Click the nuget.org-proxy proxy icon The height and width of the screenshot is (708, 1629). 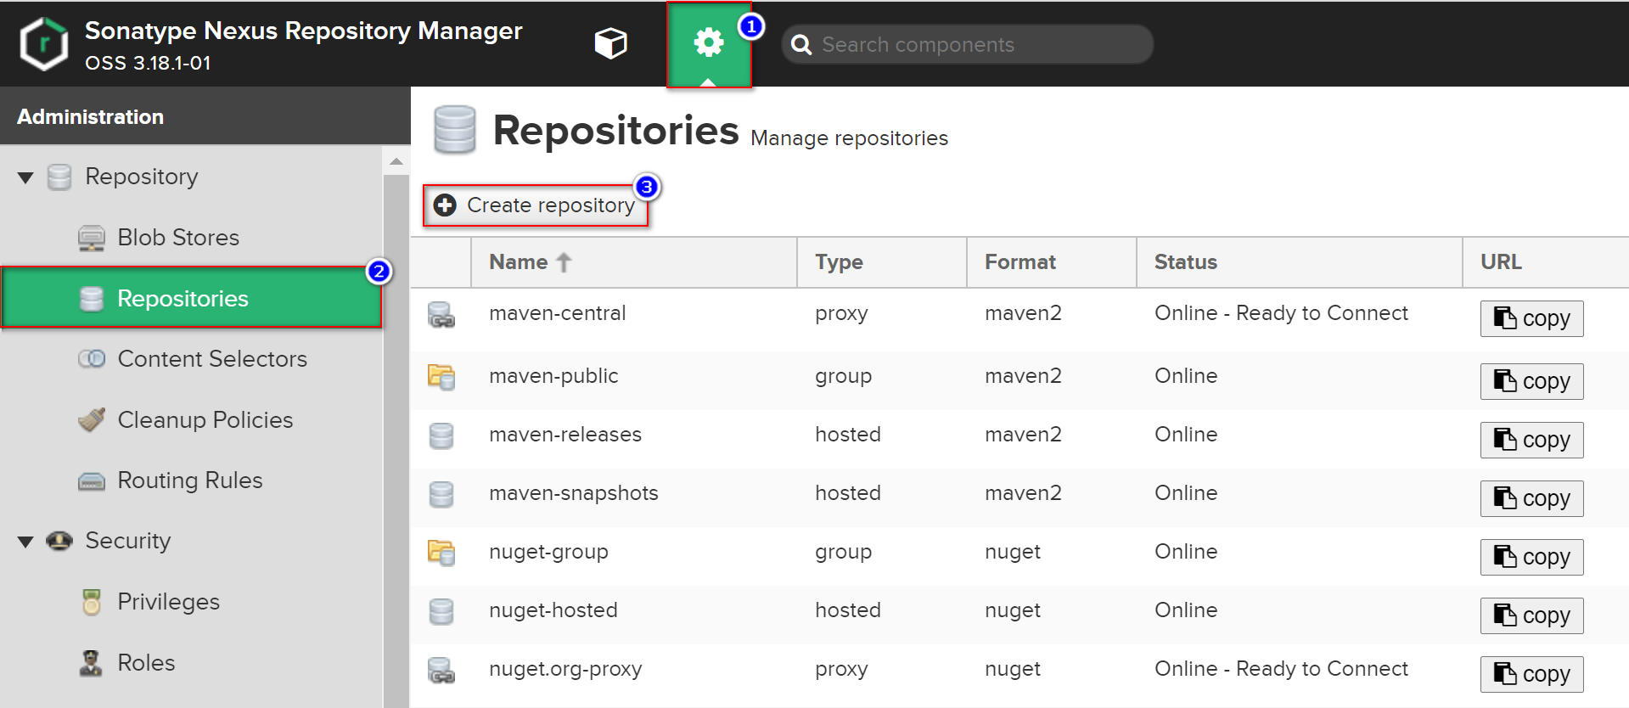[x=441, y=671]
